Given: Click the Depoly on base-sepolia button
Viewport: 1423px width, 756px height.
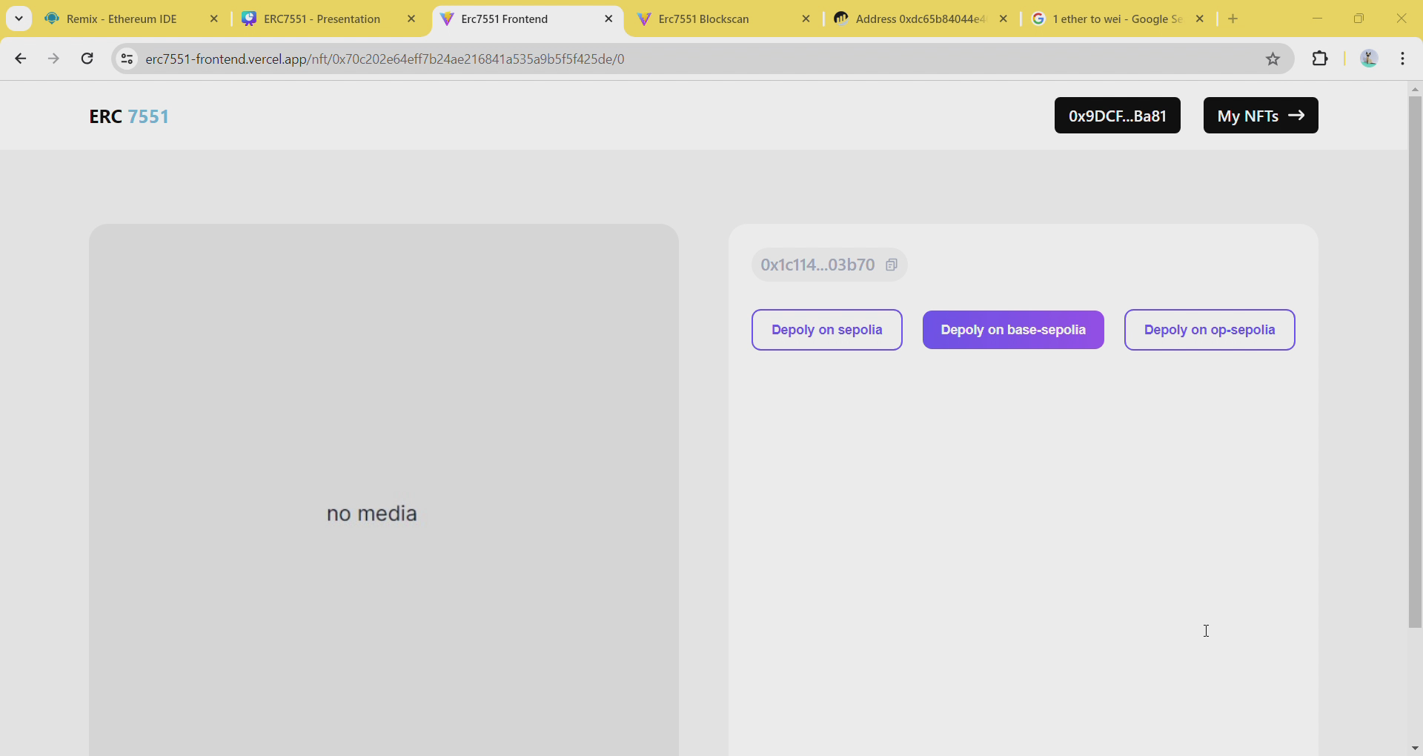Looking at the screenshot, I should pyautogui.click(x=1013, y=330).
